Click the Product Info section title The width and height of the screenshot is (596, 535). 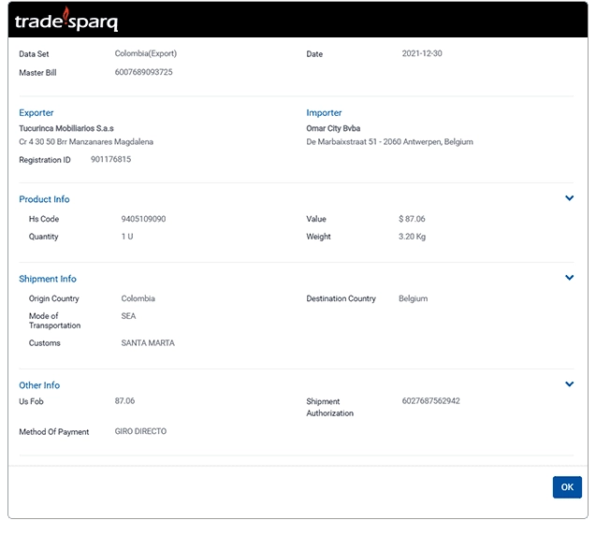pos(44,199)
